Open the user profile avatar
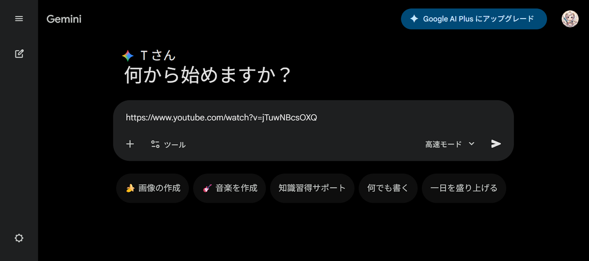589x261 pixels. (x=570, y=19)
